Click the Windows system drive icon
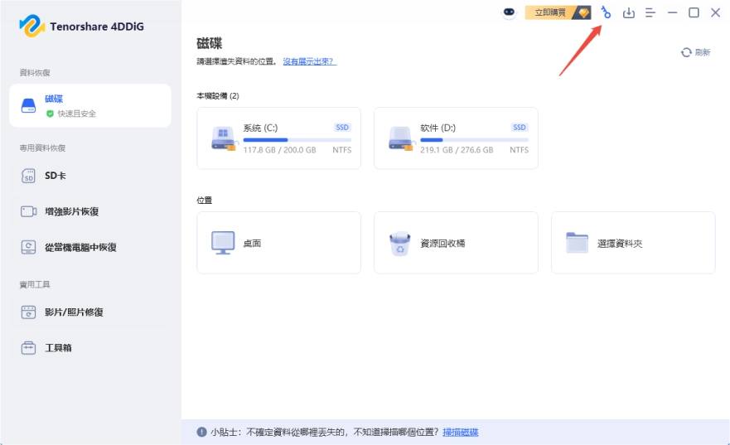The image size is (730, 445). pos(224,138)
